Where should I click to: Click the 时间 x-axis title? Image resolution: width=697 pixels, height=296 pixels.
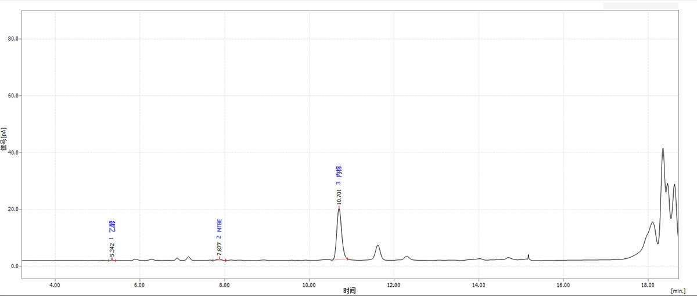click(348, 290)
